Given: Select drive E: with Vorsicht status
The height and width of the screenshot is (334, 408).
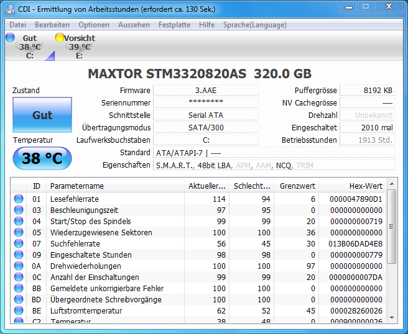Looking at the screenshot, I should 79,47.
